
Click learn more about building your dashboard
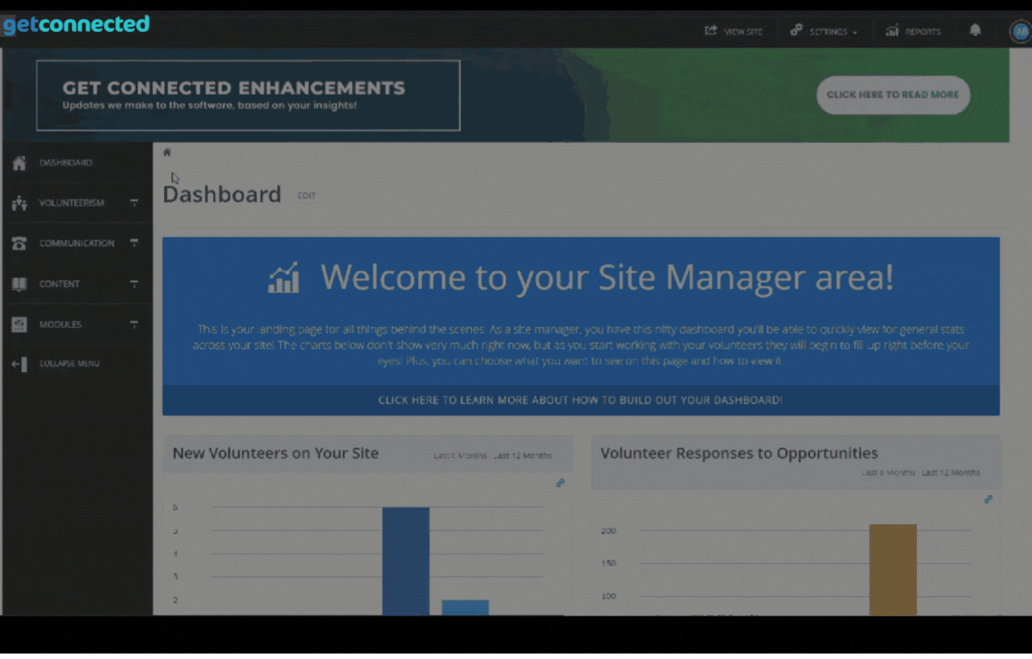[580, 400]
